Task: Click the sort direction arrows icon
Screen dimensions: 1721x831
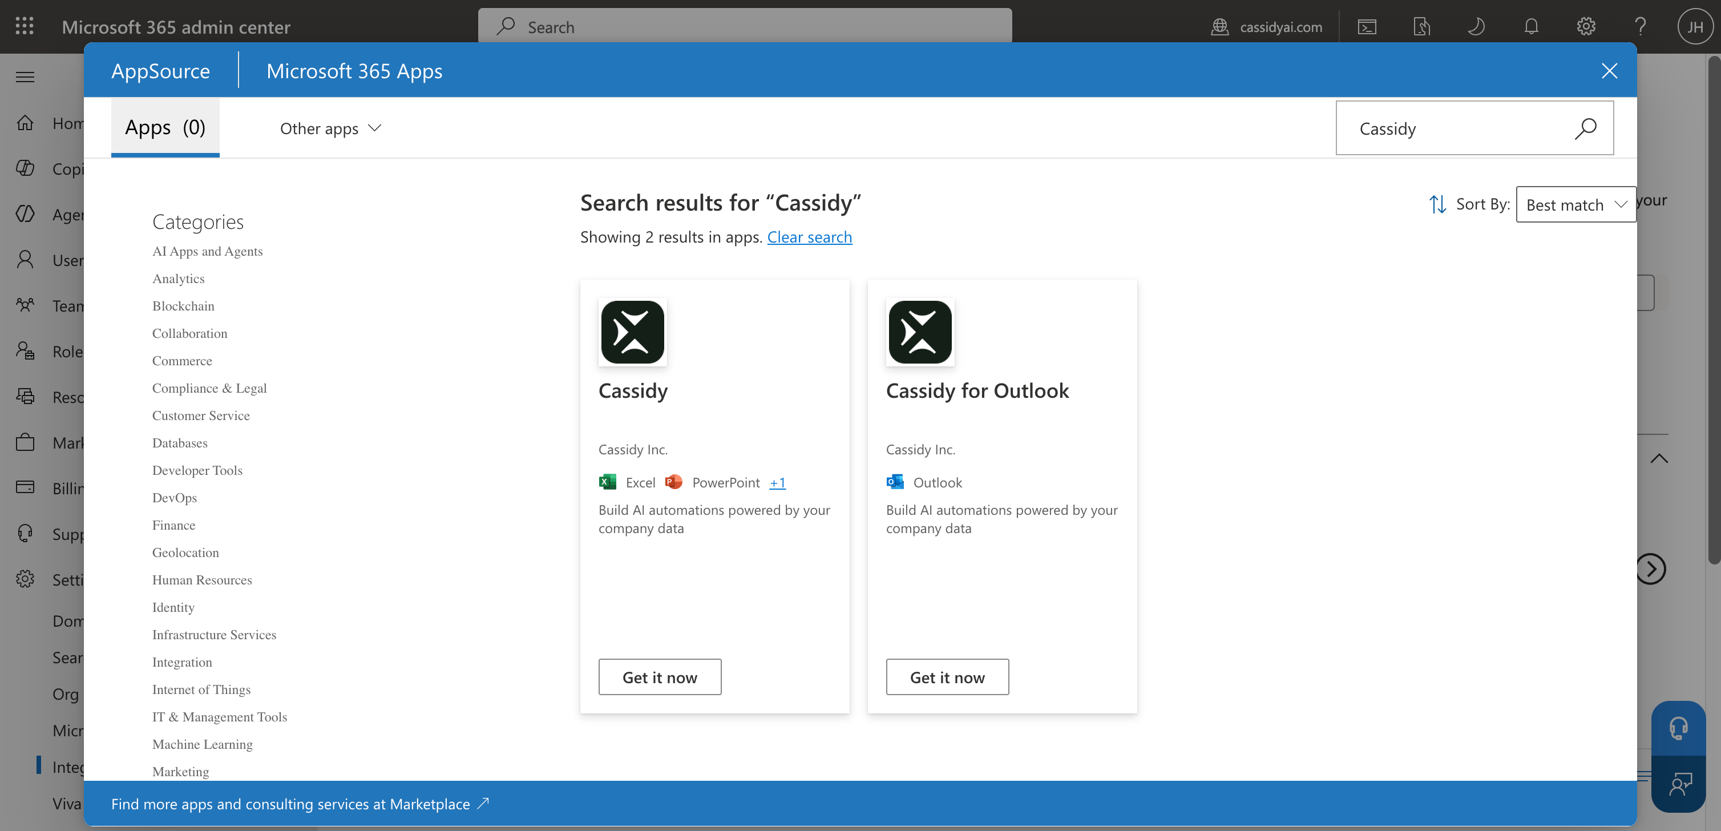Action: click(x=1438, y=204)
